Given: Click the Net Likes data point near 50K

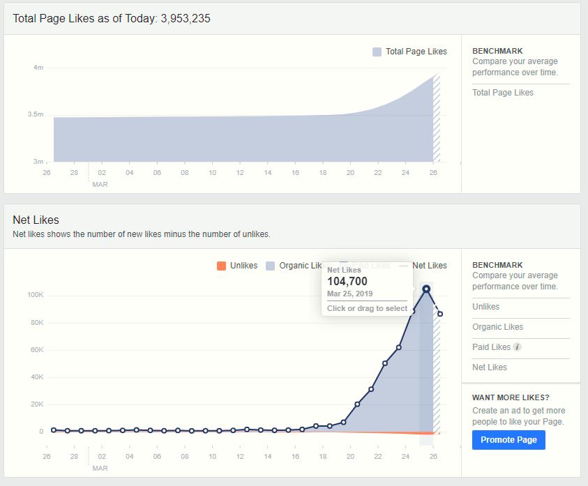Looking at the screenshot, I should pos(385,363).
